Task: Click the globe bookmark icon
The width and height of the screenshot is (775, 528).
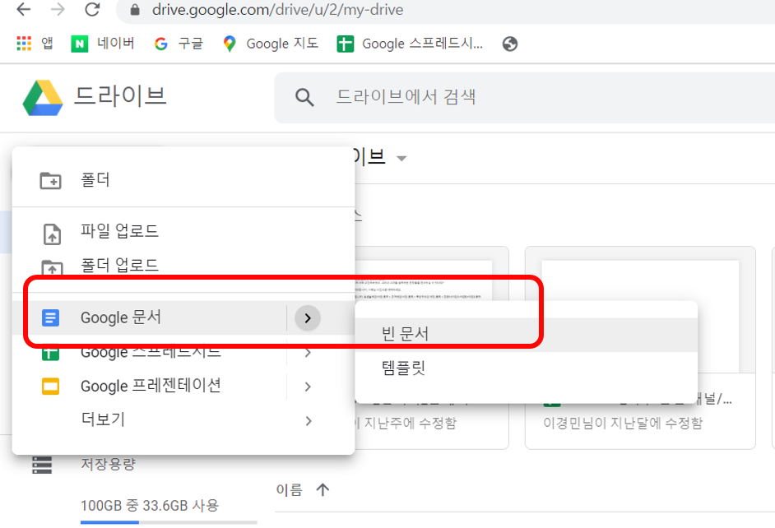Action: click(509, 44)
